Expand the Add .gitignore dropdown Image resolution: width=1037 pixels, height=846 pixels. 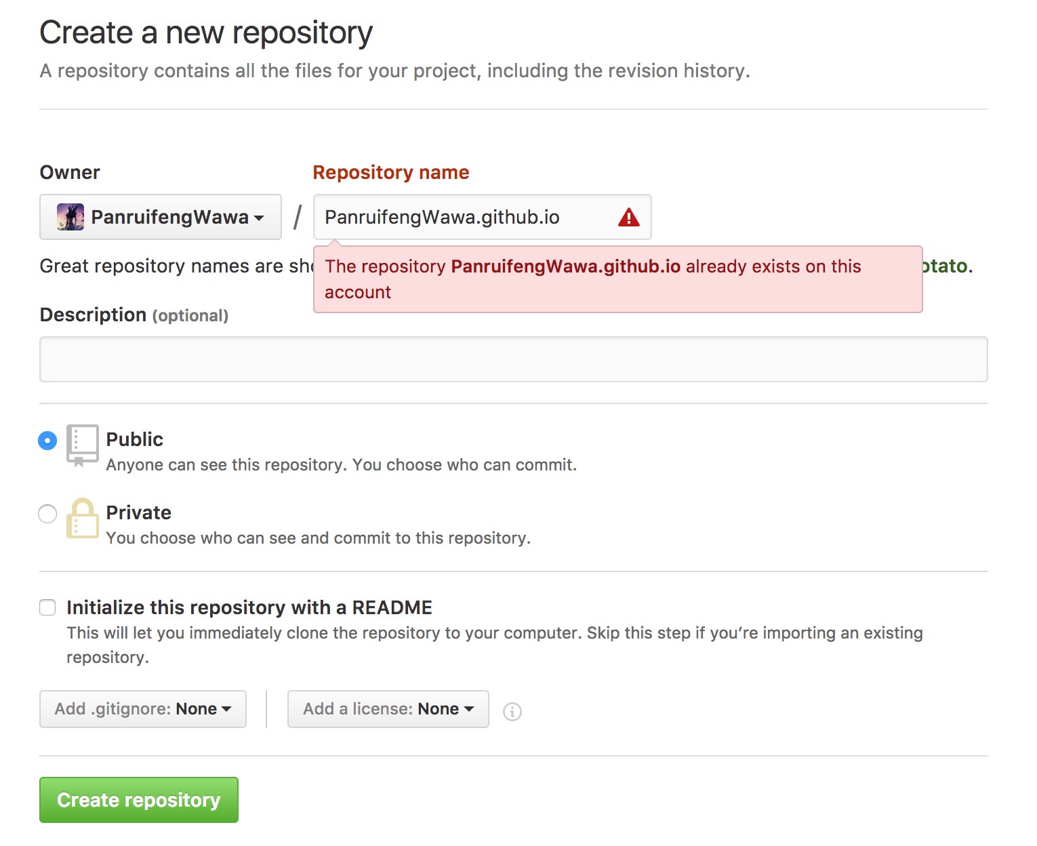[x=143, y=709]
